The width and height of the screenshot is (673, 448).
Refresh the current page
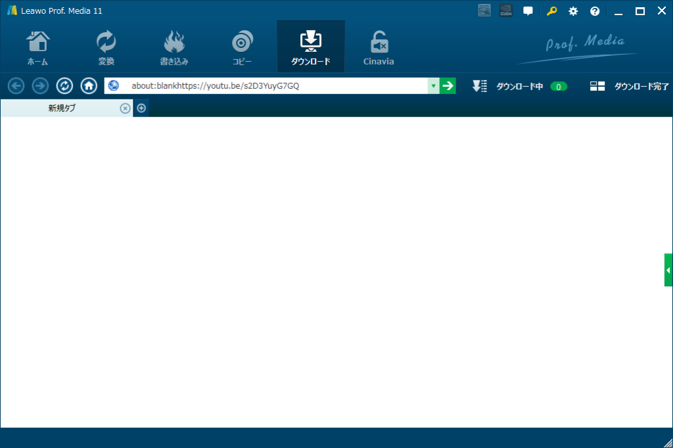pos(64,86)
